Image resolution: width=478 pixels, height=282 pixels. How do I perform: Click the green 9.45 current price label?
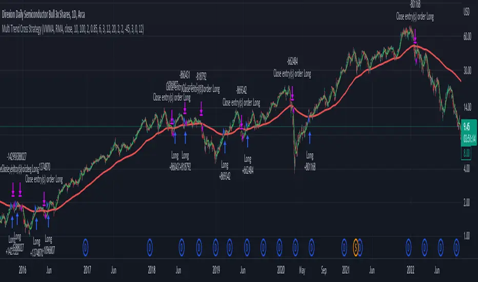(469, 132)
